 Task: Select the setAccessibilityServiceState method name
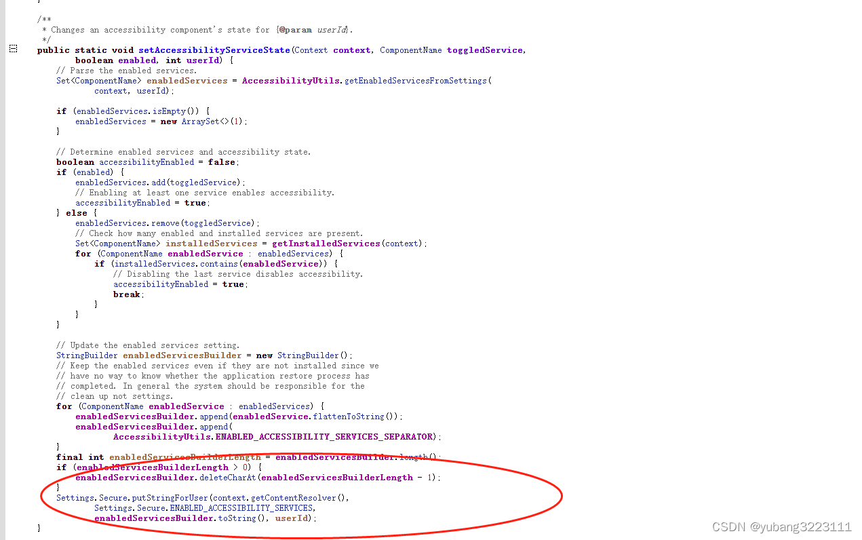pos(214,50)
